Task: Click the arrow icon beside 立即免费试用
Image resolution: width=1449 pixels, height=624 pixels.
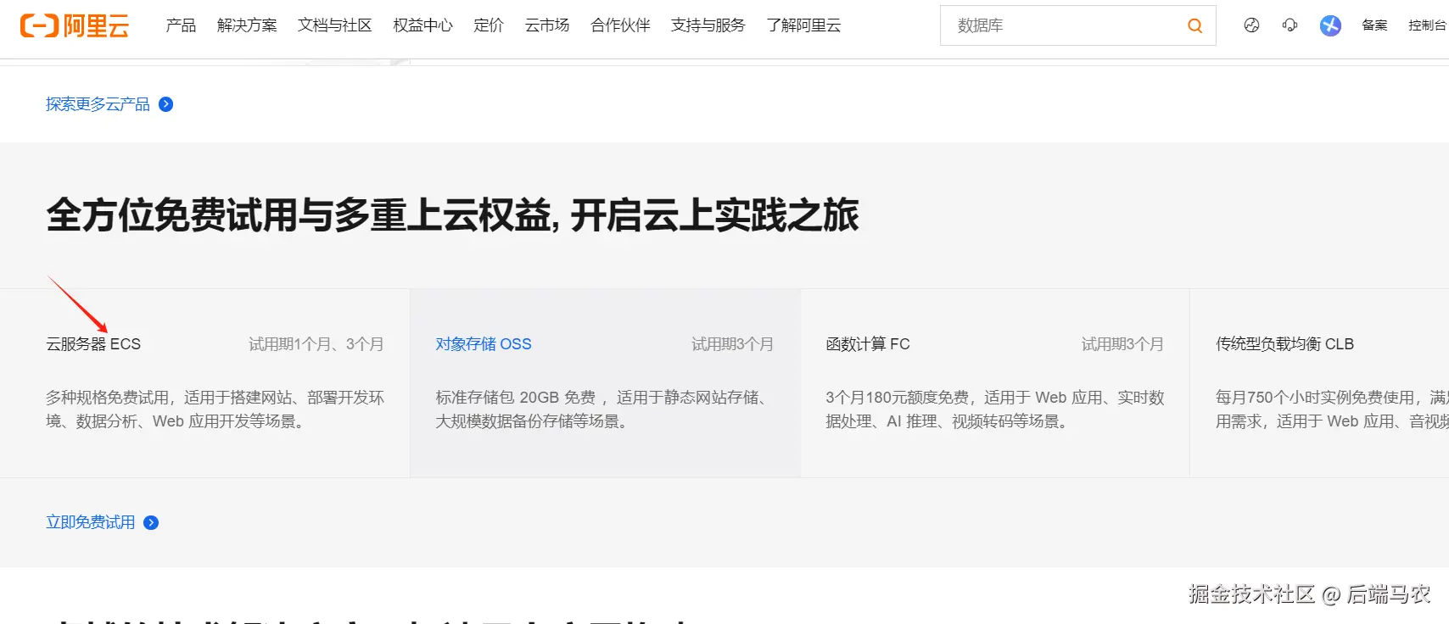Action: pos(151,522)
